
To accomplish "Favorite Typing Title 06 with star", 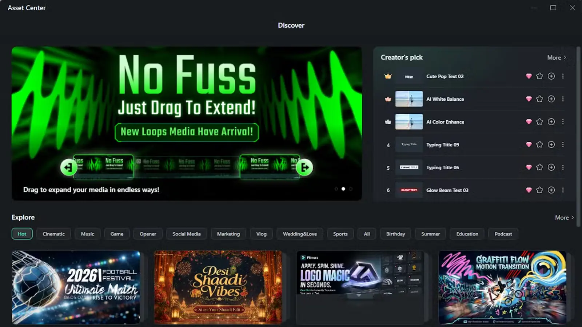I will [x=539, y=167].
